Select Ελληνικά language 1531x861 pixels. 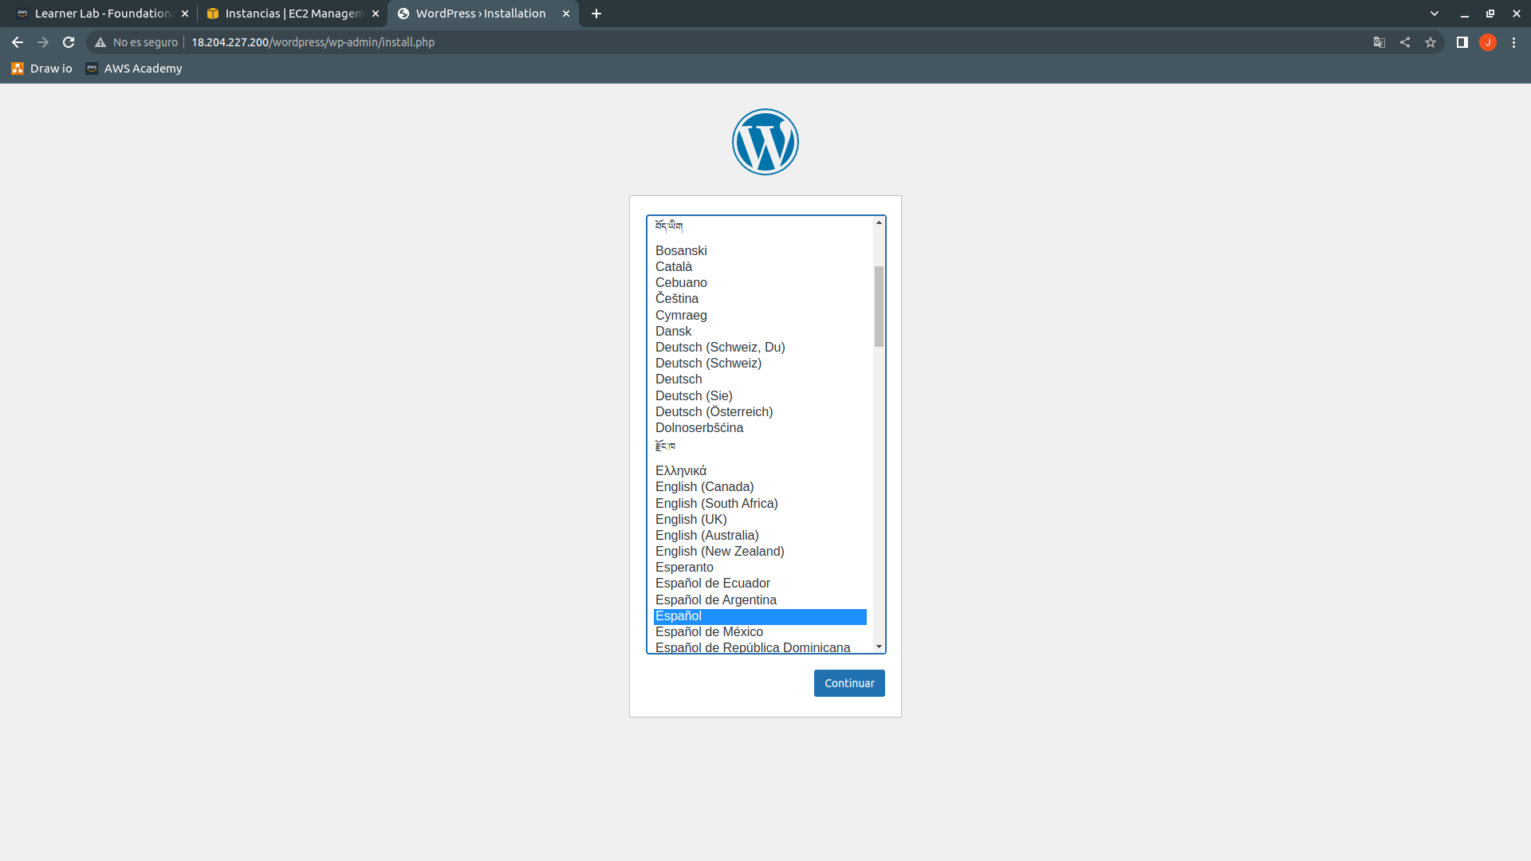[760, 470]
